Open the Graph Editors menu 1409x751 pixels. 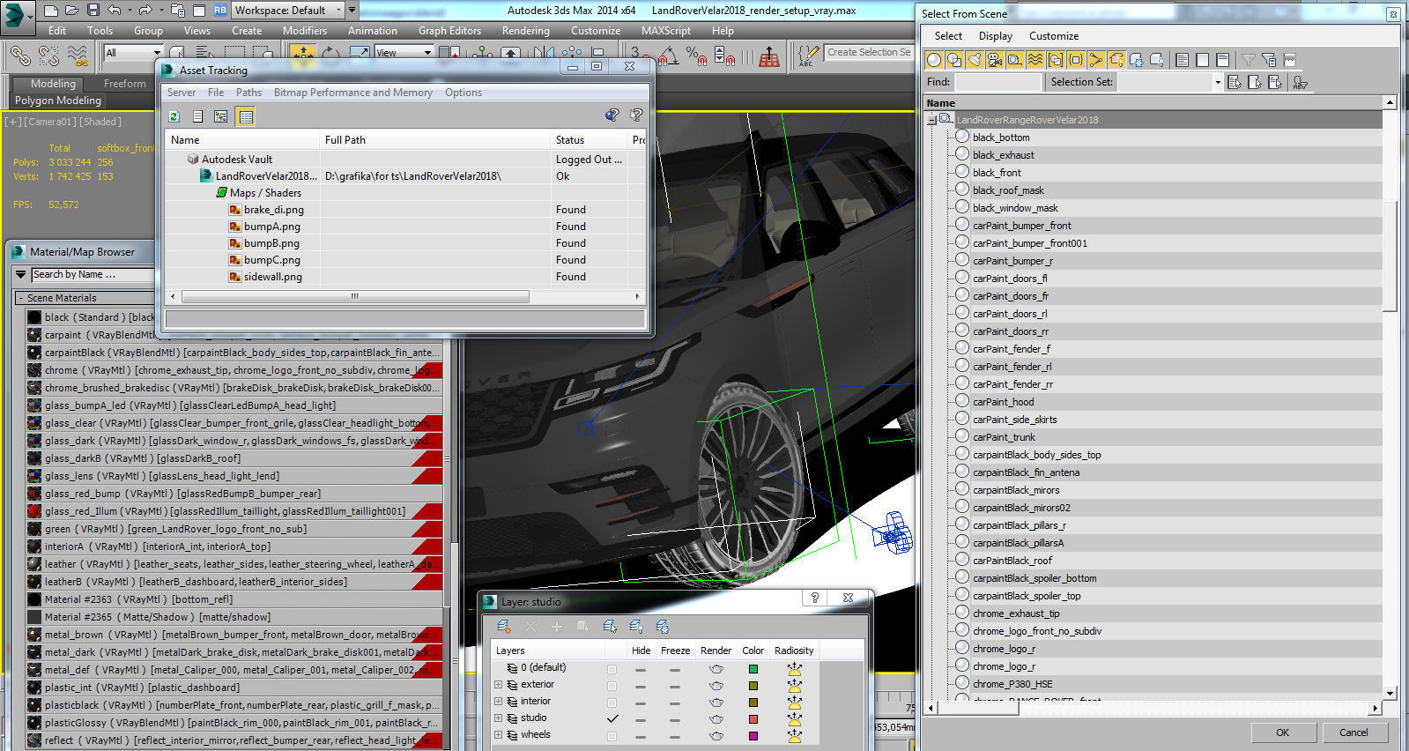click(449, 31)
